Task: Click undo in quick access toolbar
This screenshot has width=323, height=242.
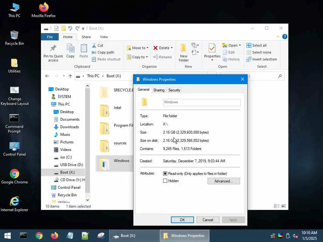Action: 70,28
